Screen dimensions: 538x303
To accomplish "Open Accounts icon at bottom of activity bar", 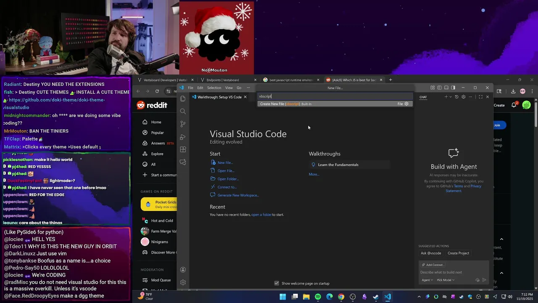I will 183,270.
